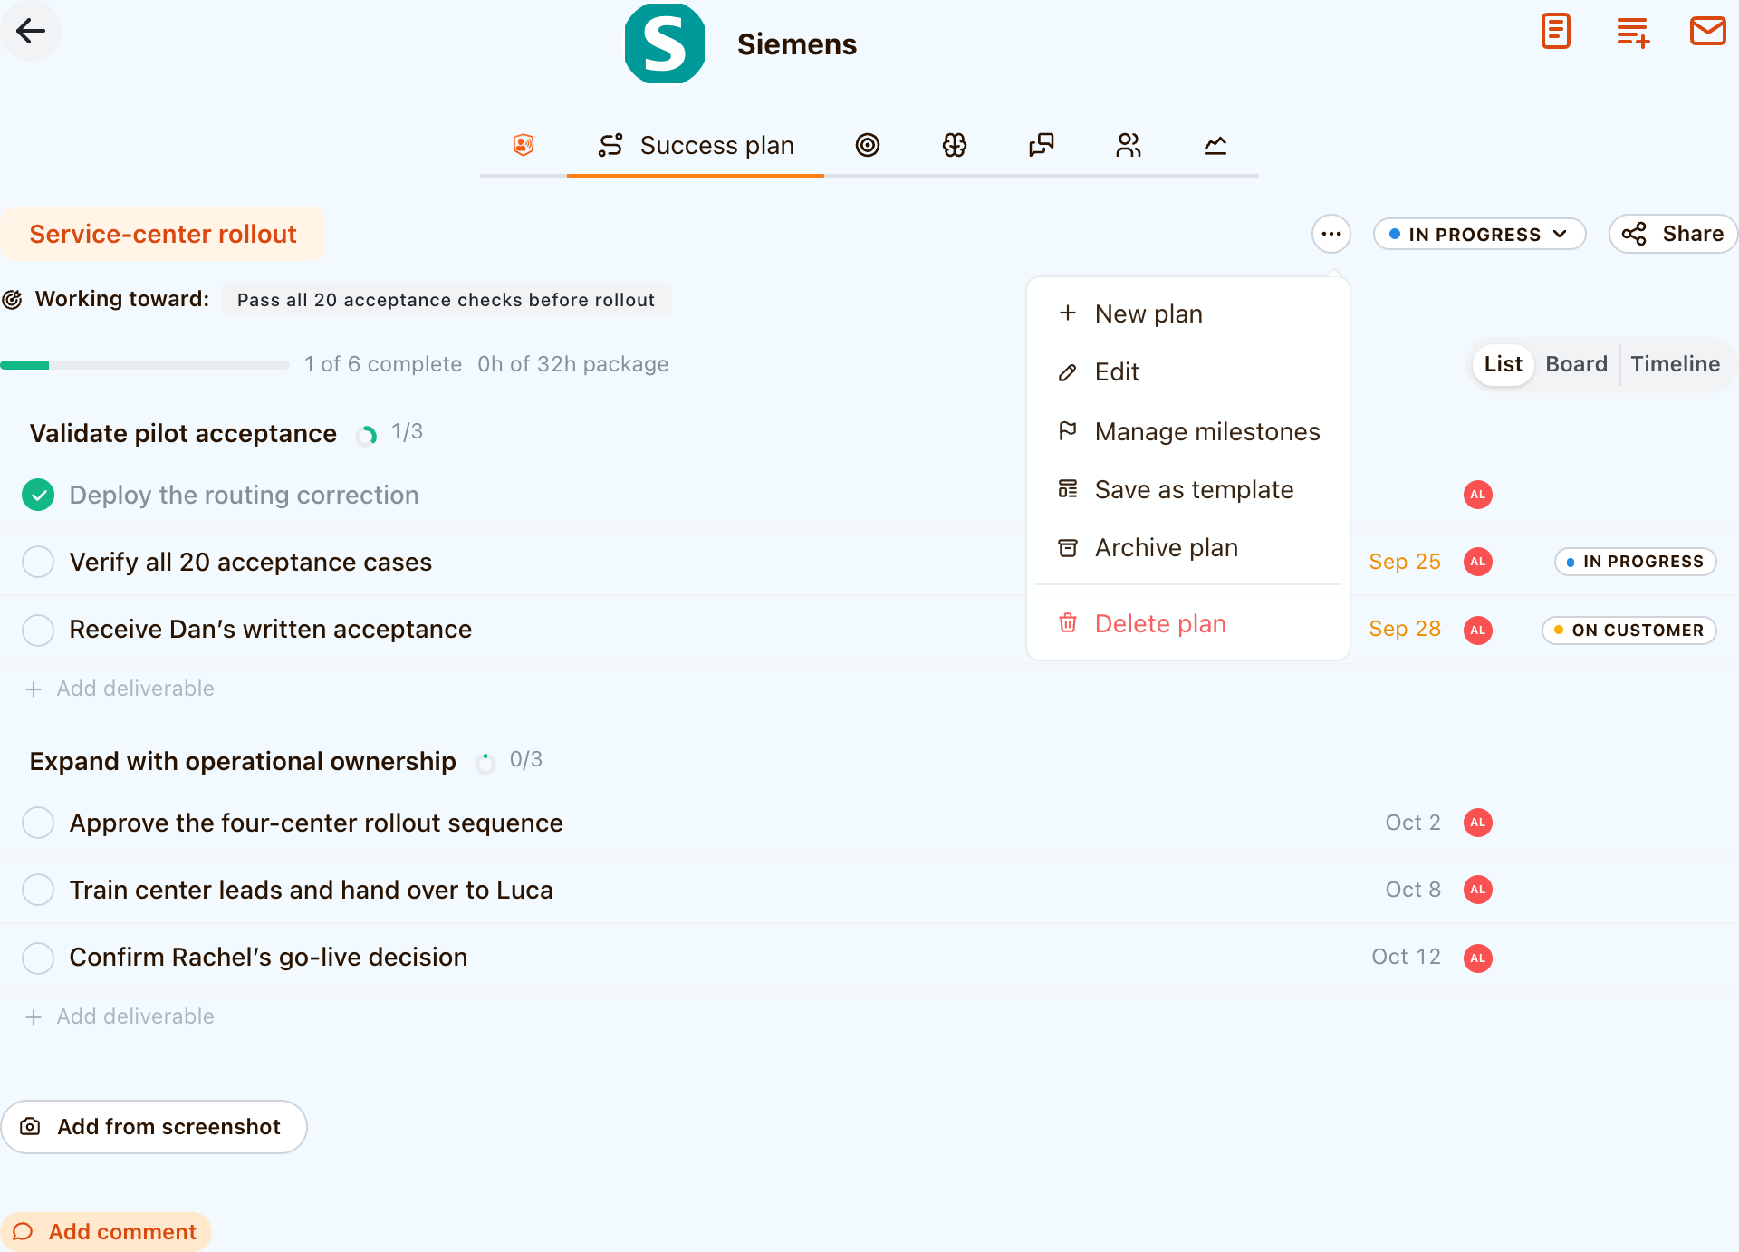
Task: Click the 0/3 milestone progress ring
Action: pos(485,763)
